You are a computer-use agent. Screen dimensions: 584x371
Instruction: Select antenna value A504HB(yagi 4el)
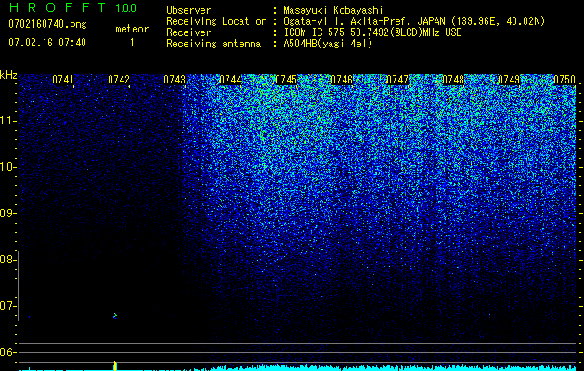328,44
